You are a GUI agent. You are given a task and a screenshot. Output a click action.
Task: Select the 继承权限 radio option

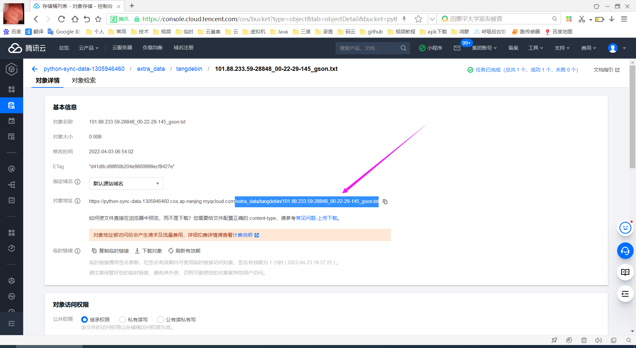pos(84,320)
